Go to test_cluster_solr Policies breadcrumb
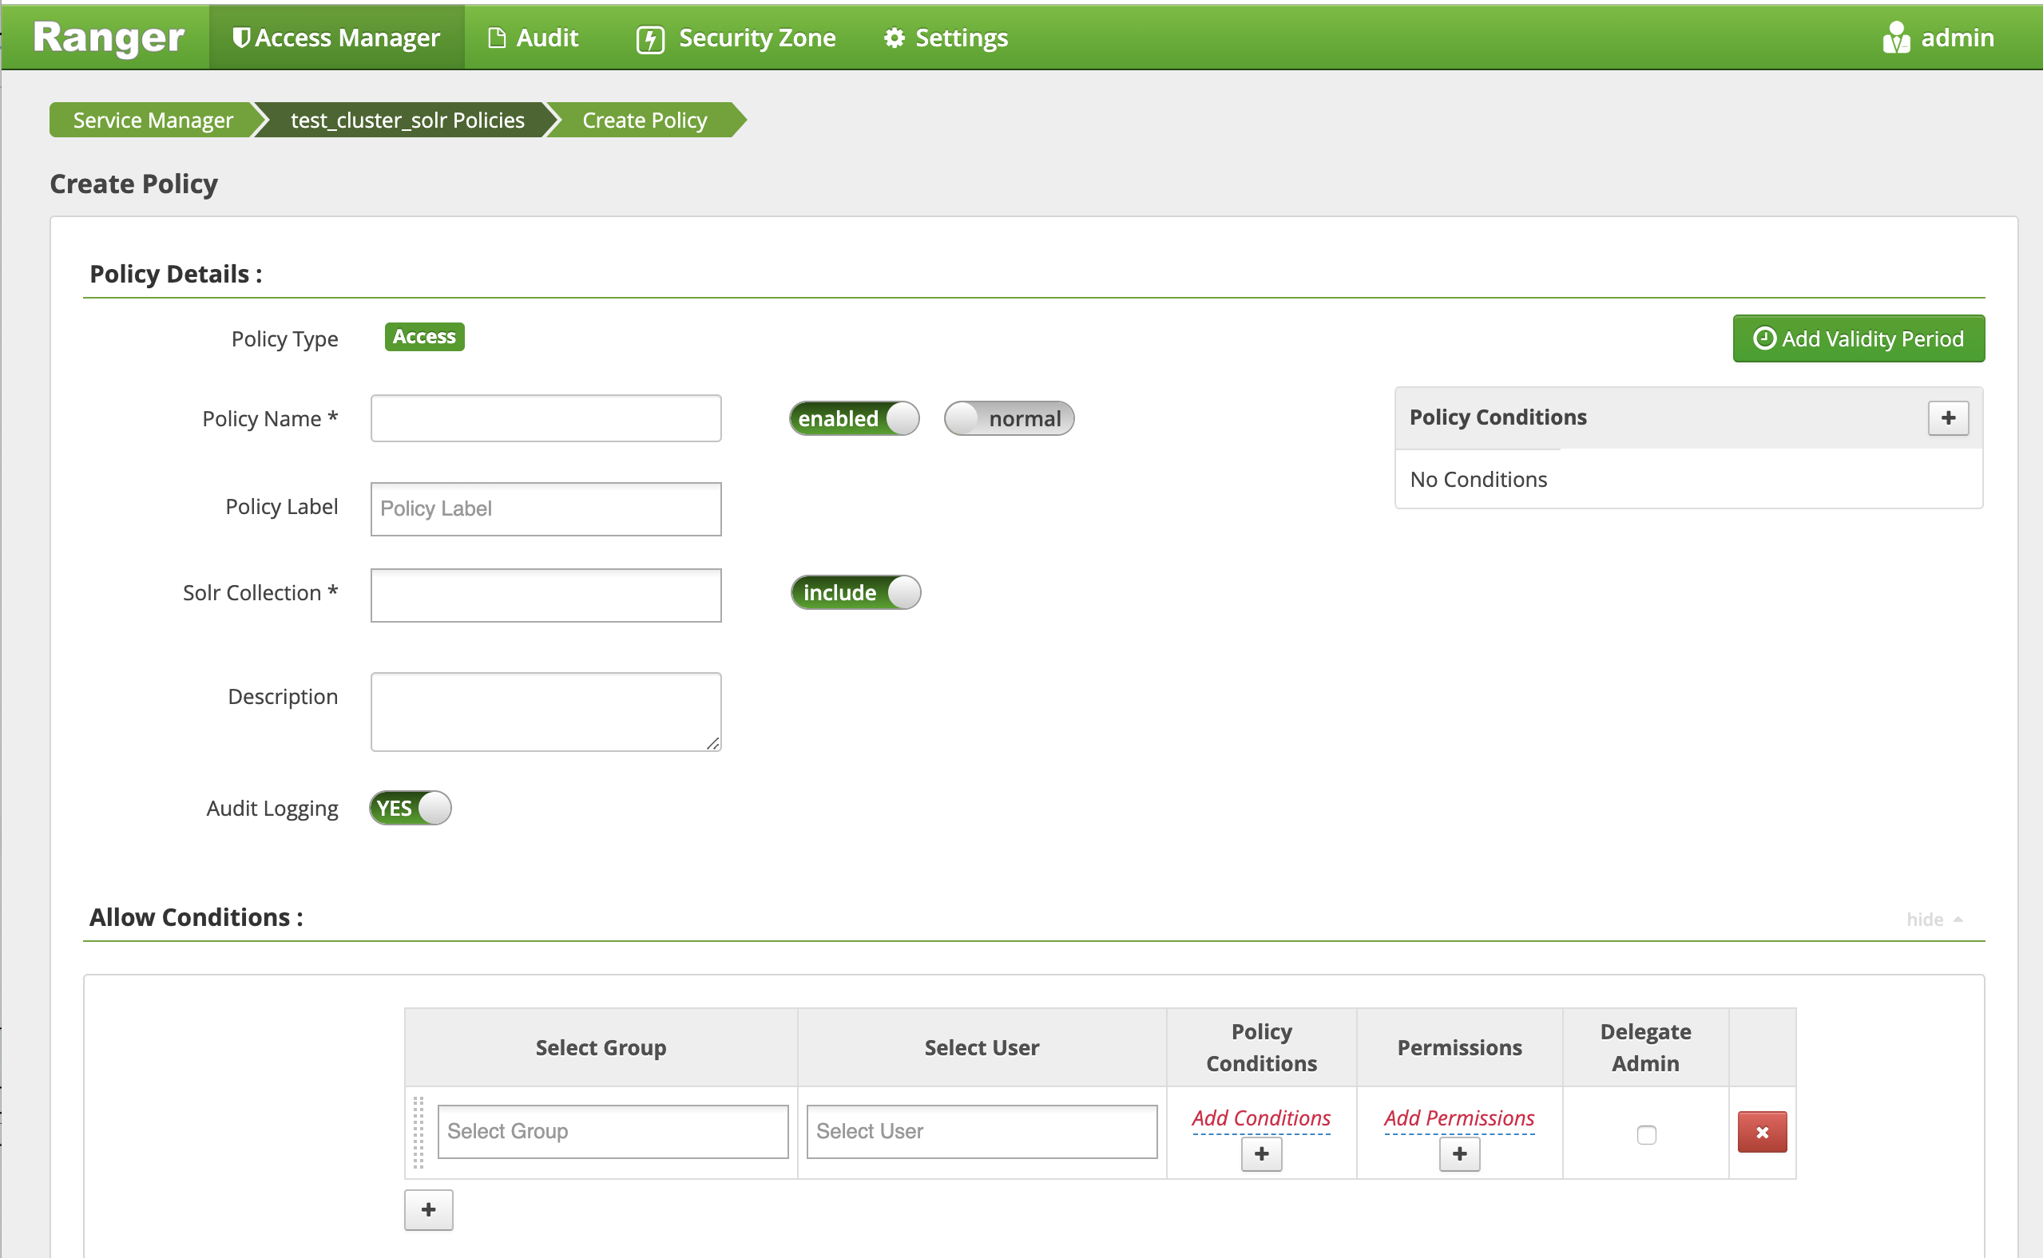Image resolution: width=2043 pixels, height=1258 pixels. [407, 120]
